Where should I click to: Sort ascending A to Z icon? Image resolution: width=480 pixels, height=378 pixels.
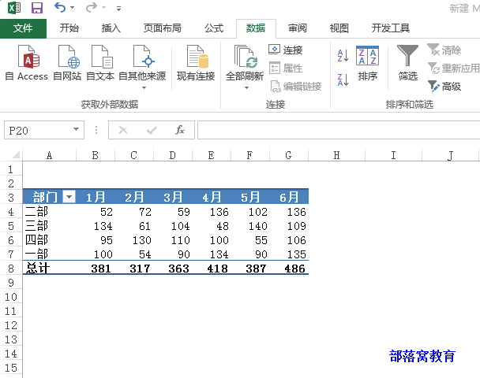pyautogui.click(x=343, y=56)
